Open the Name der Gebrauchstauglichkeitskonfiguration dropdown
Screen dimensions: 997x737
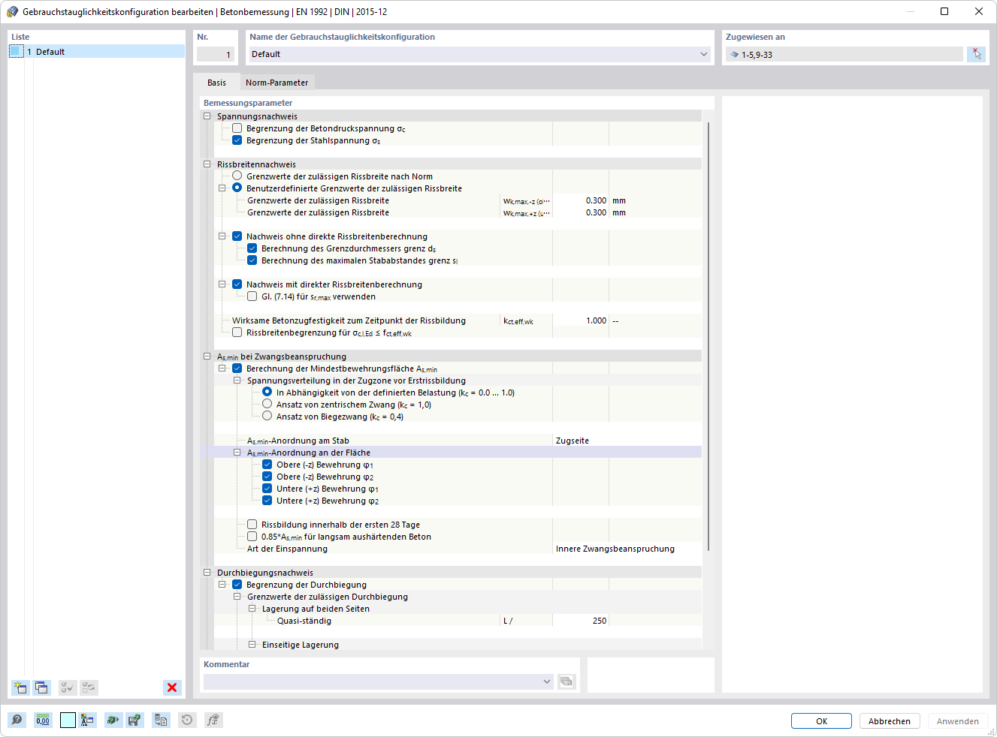[x=704, y=54]
